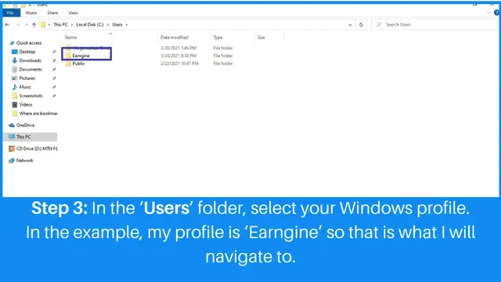Open the Share ribbon tab
Viewport: 501px width, 282px height.
point(52,13)
